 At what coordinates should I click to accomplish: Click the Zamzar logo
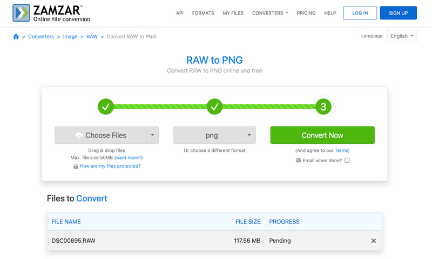pyautogui.click(x=51, y=13)
